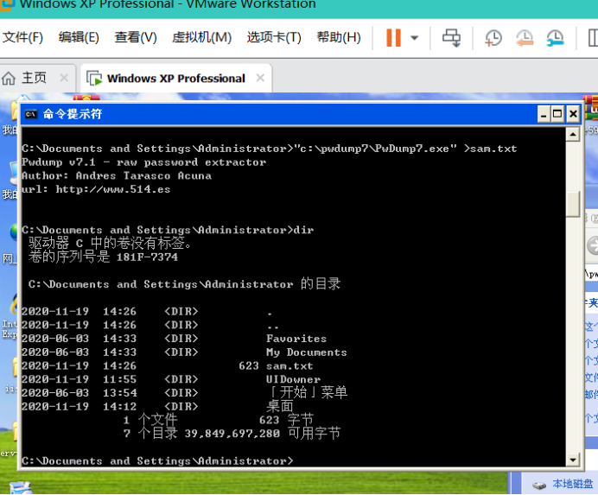Click the Author: Andres Tarasco Acuna line
This screenshot has width=598, height=495.
click(117, 176)
